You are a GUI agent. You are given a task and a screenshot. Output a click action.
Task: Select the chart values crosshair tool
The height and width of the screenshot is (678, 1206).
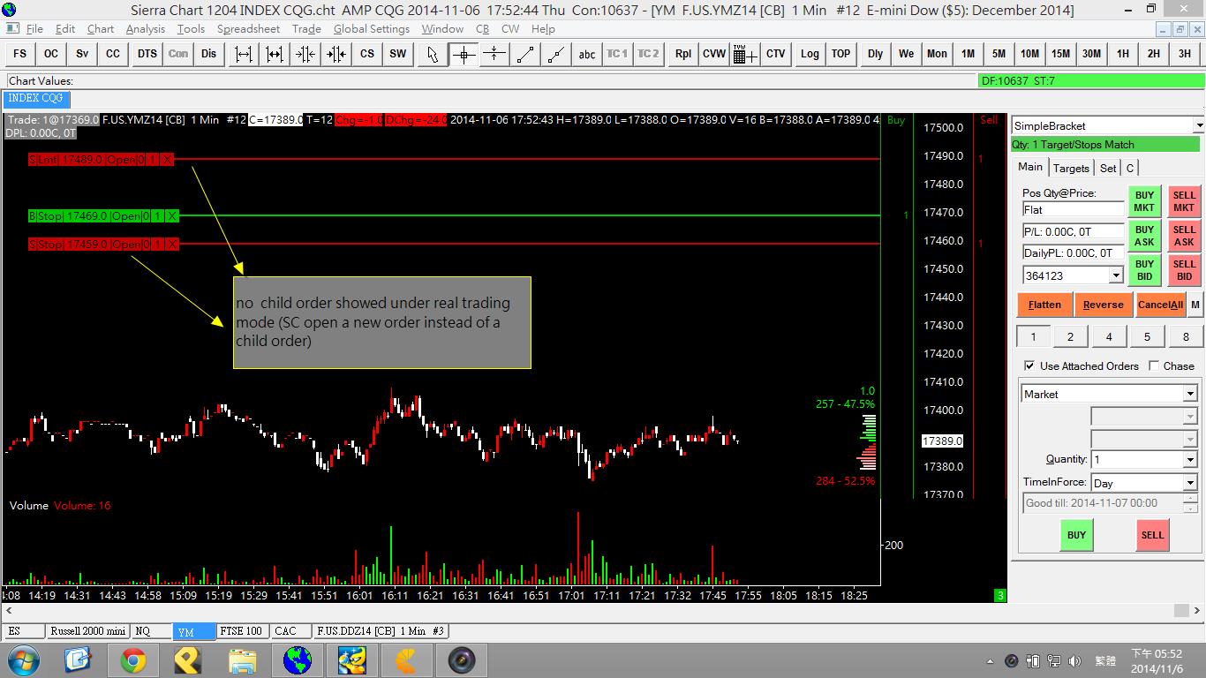(x=464, y=54)
